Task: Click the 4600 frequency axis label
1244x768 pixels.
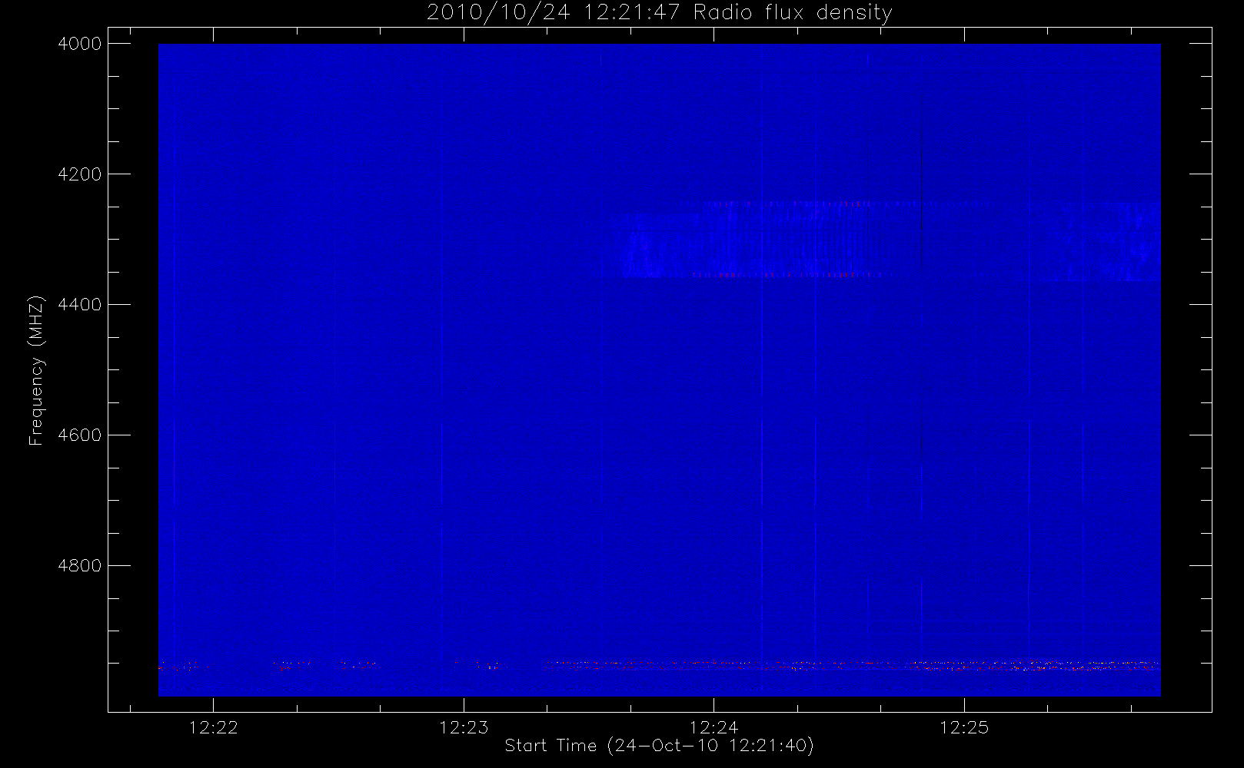Action: (x=80, y=435)
